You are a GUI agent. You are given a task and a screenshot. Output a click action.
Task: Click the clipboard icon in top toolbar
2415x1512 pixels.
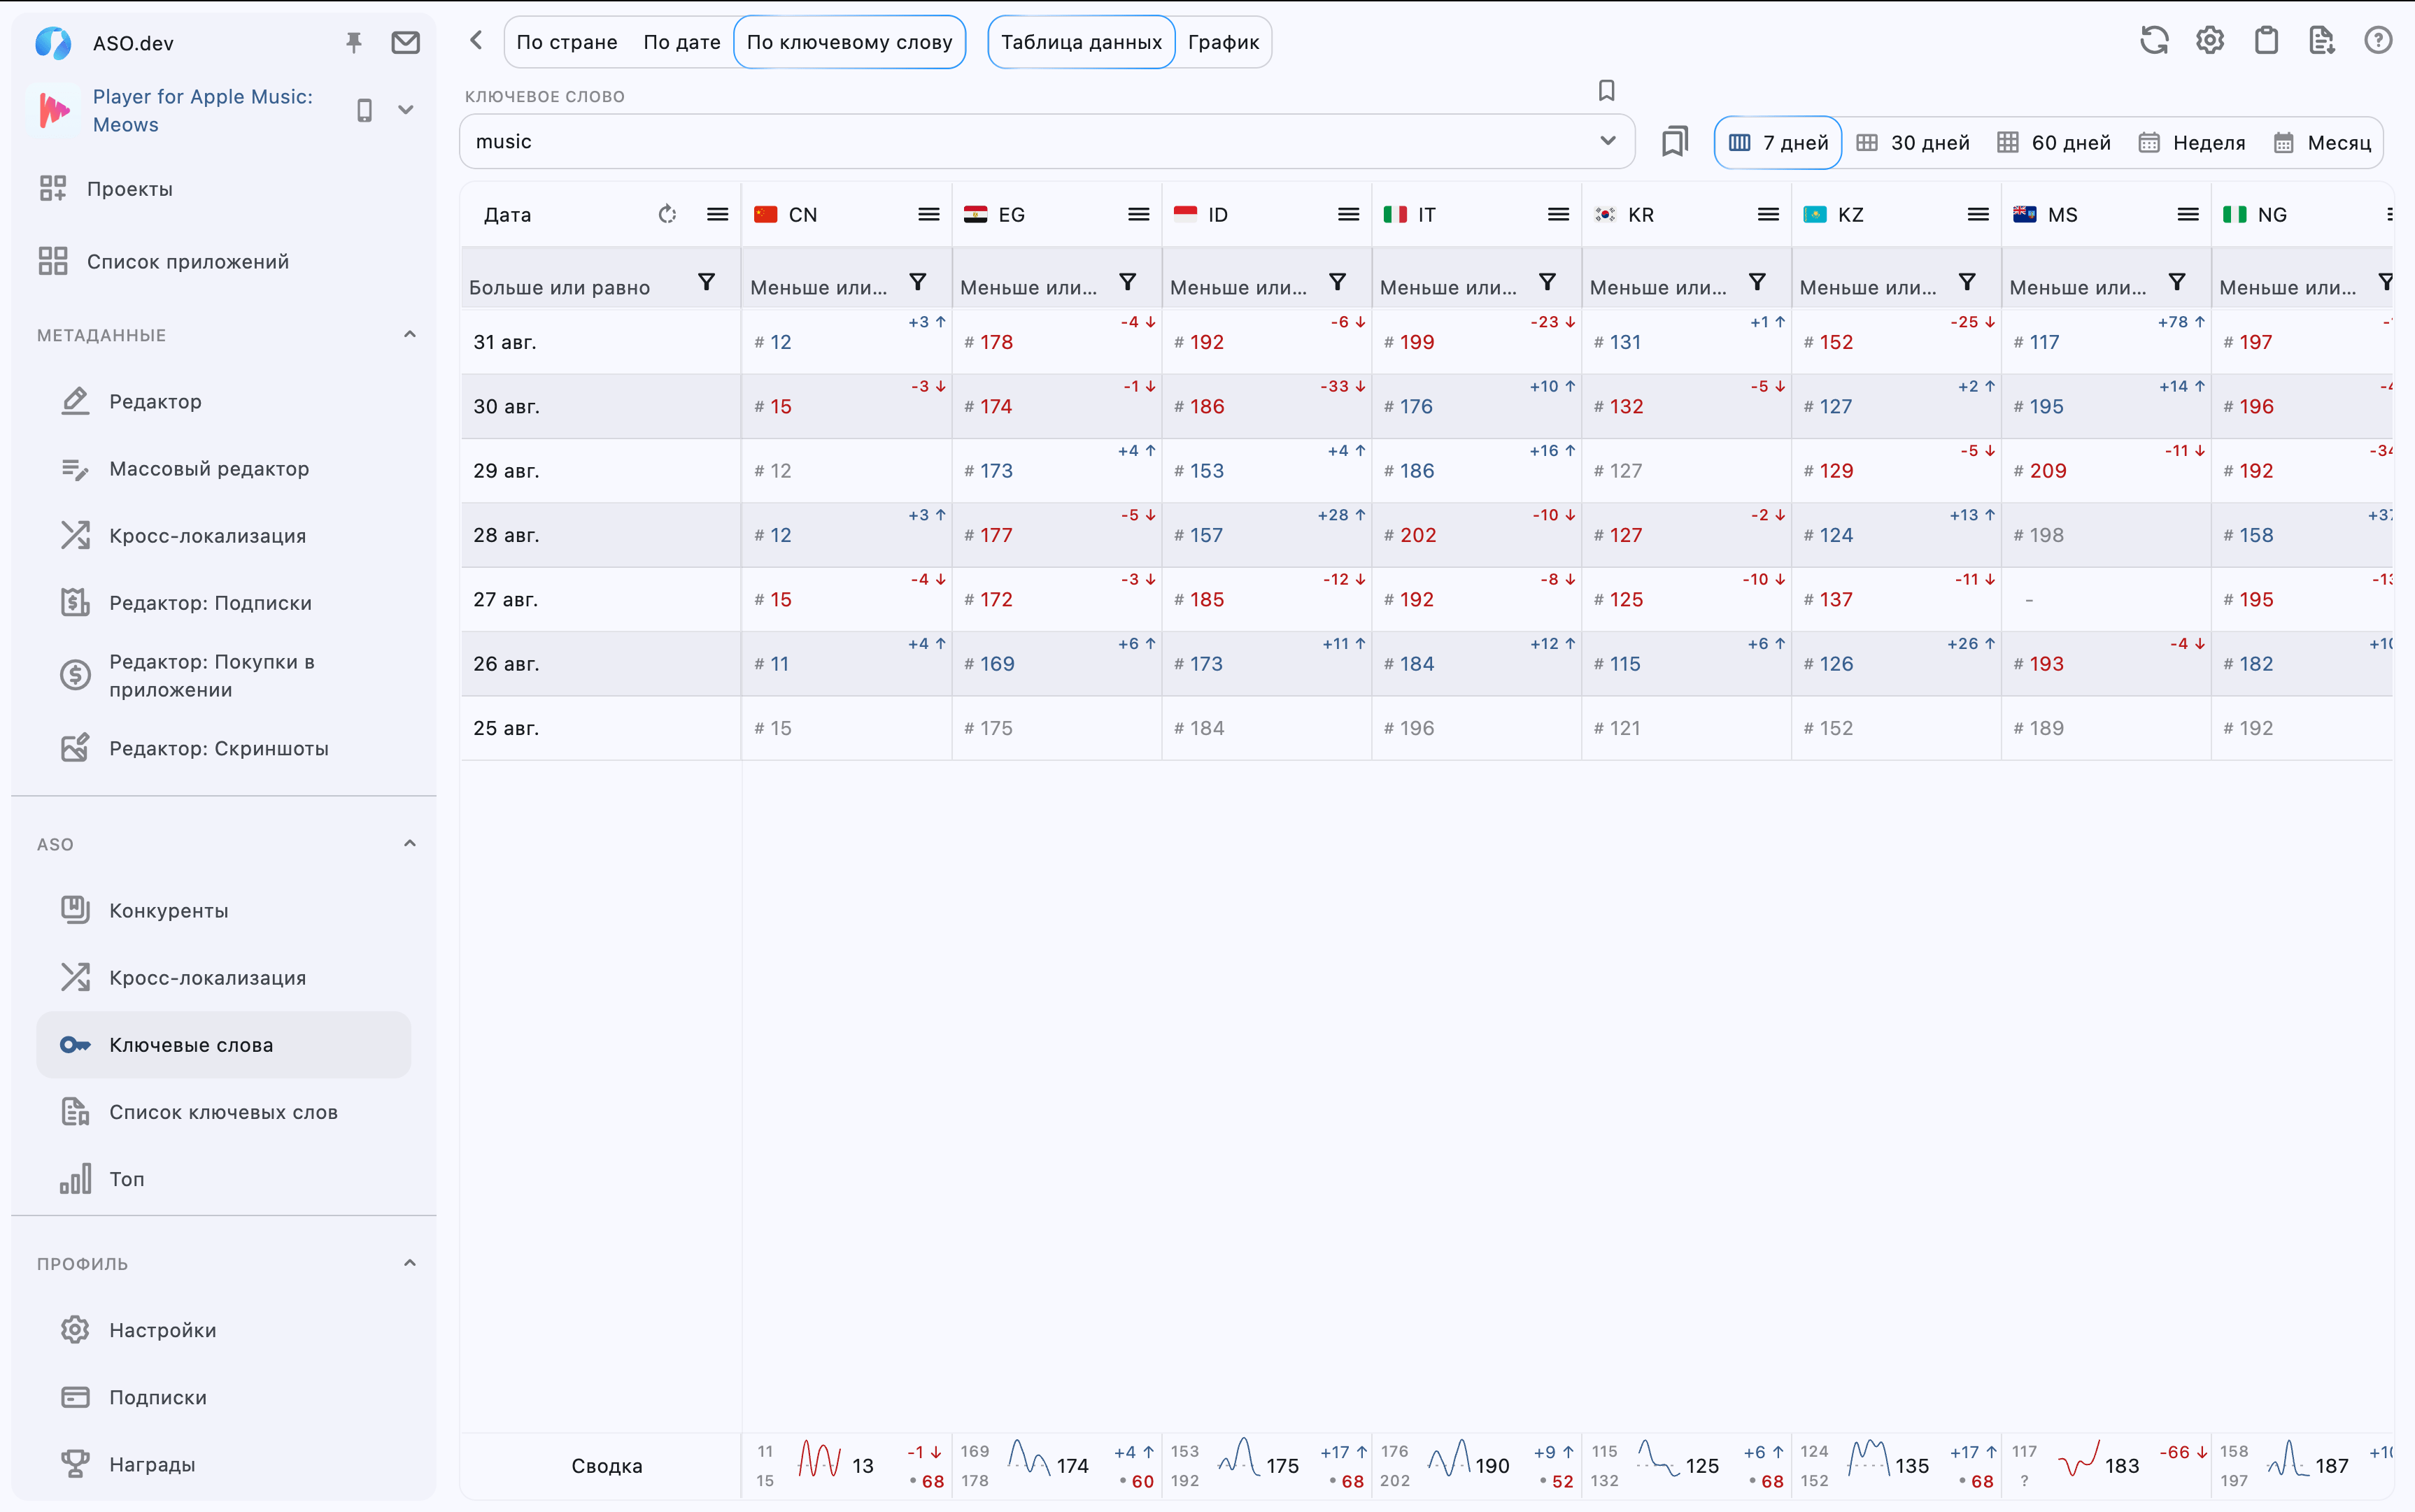point(2266,41)
